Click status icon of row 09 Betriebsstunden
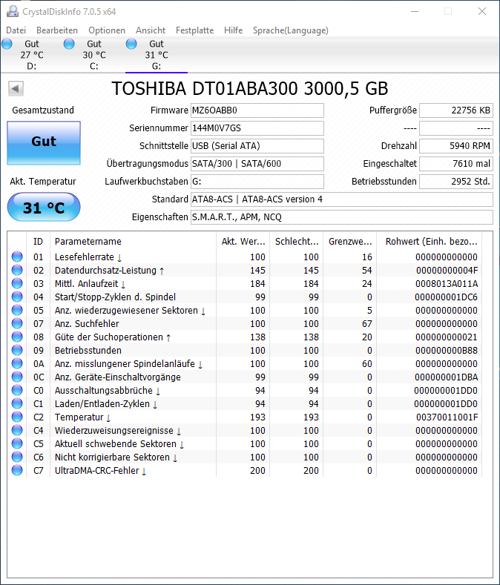 17,350
